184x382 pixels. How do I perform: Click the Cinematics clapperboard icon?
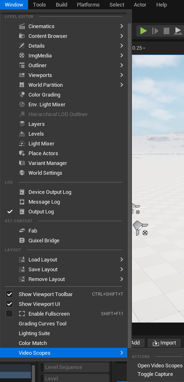click(22, 26)
